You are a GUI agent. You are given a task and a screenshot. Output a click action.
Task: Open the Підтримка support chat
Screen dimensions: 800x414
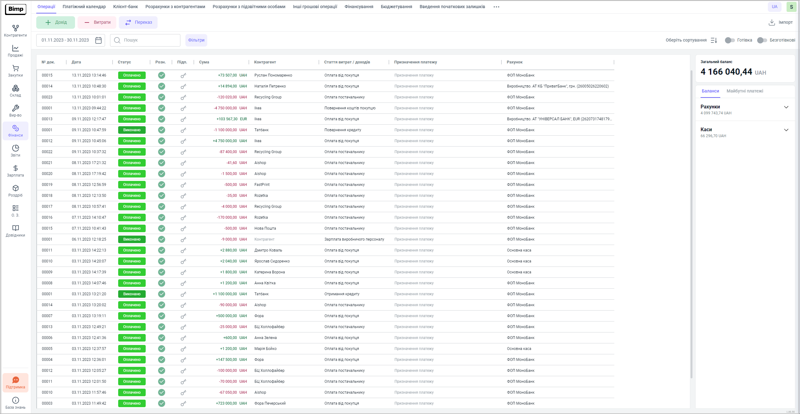tap(15, 382)
